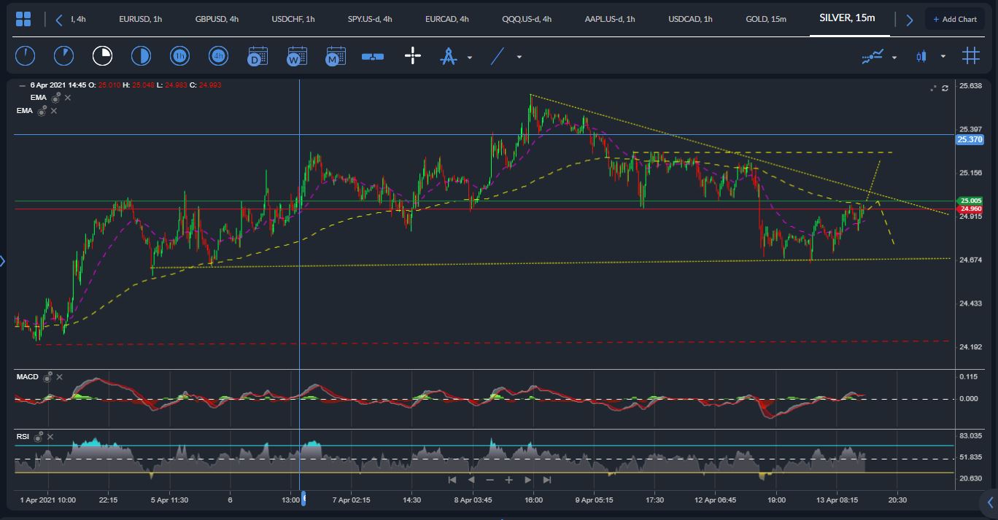Switch to the 4h timeframe icon
The image size is (998, 520).
click(x=218, y=56)
